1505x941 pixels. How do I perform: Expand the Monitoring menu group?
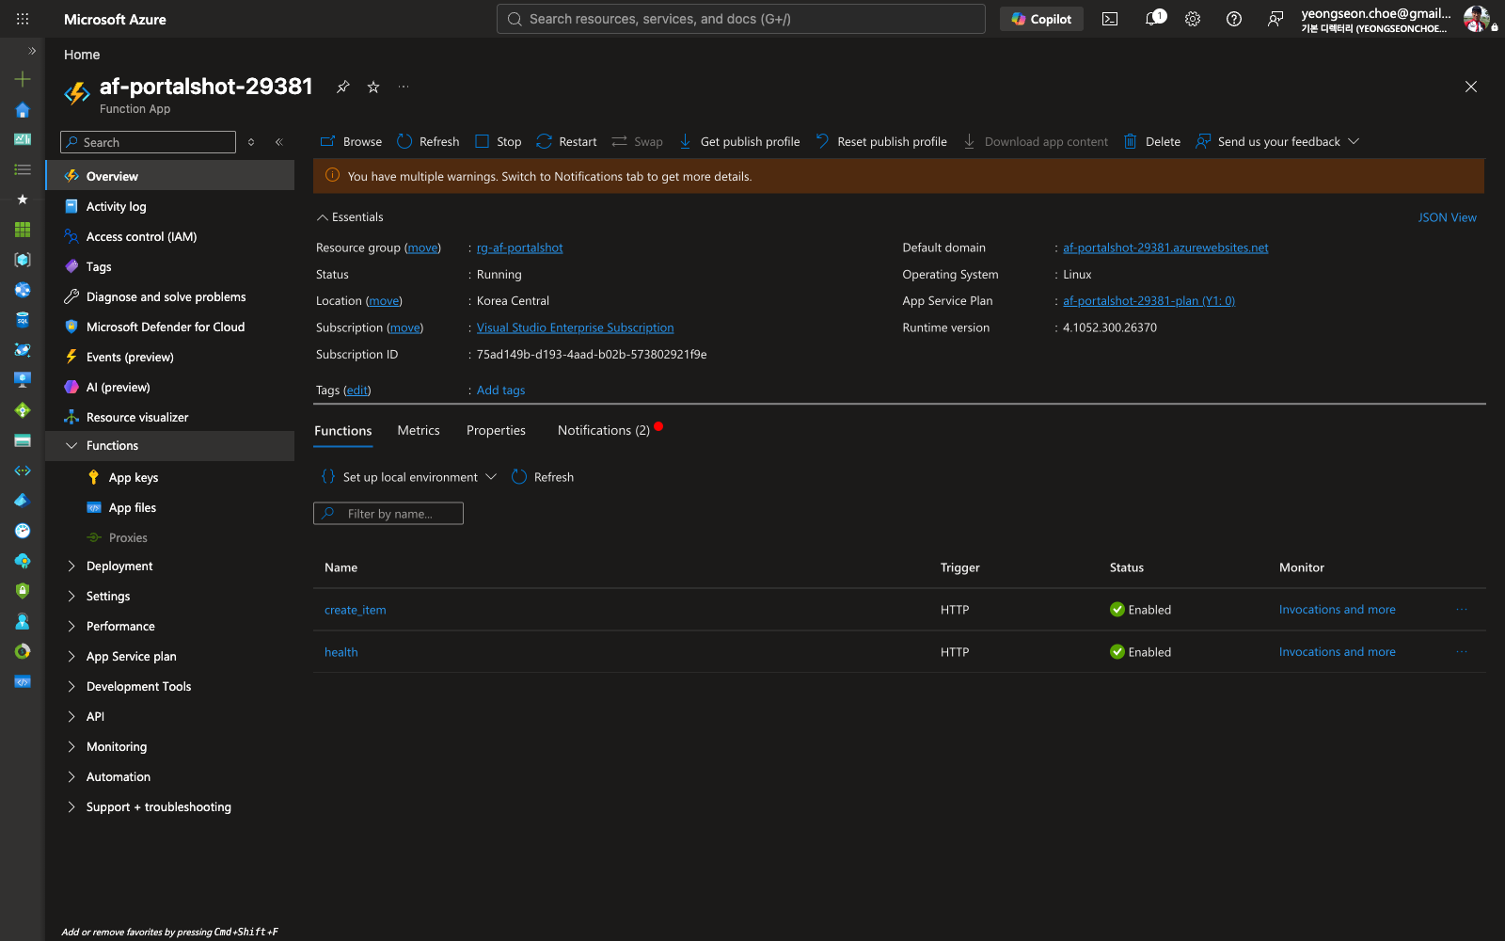tap(71, 747)
